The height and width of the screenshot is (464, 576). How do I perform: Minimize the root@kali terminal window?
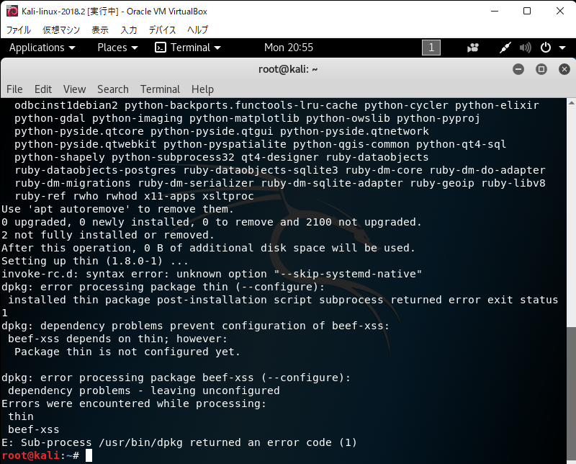tap(518, 69)
